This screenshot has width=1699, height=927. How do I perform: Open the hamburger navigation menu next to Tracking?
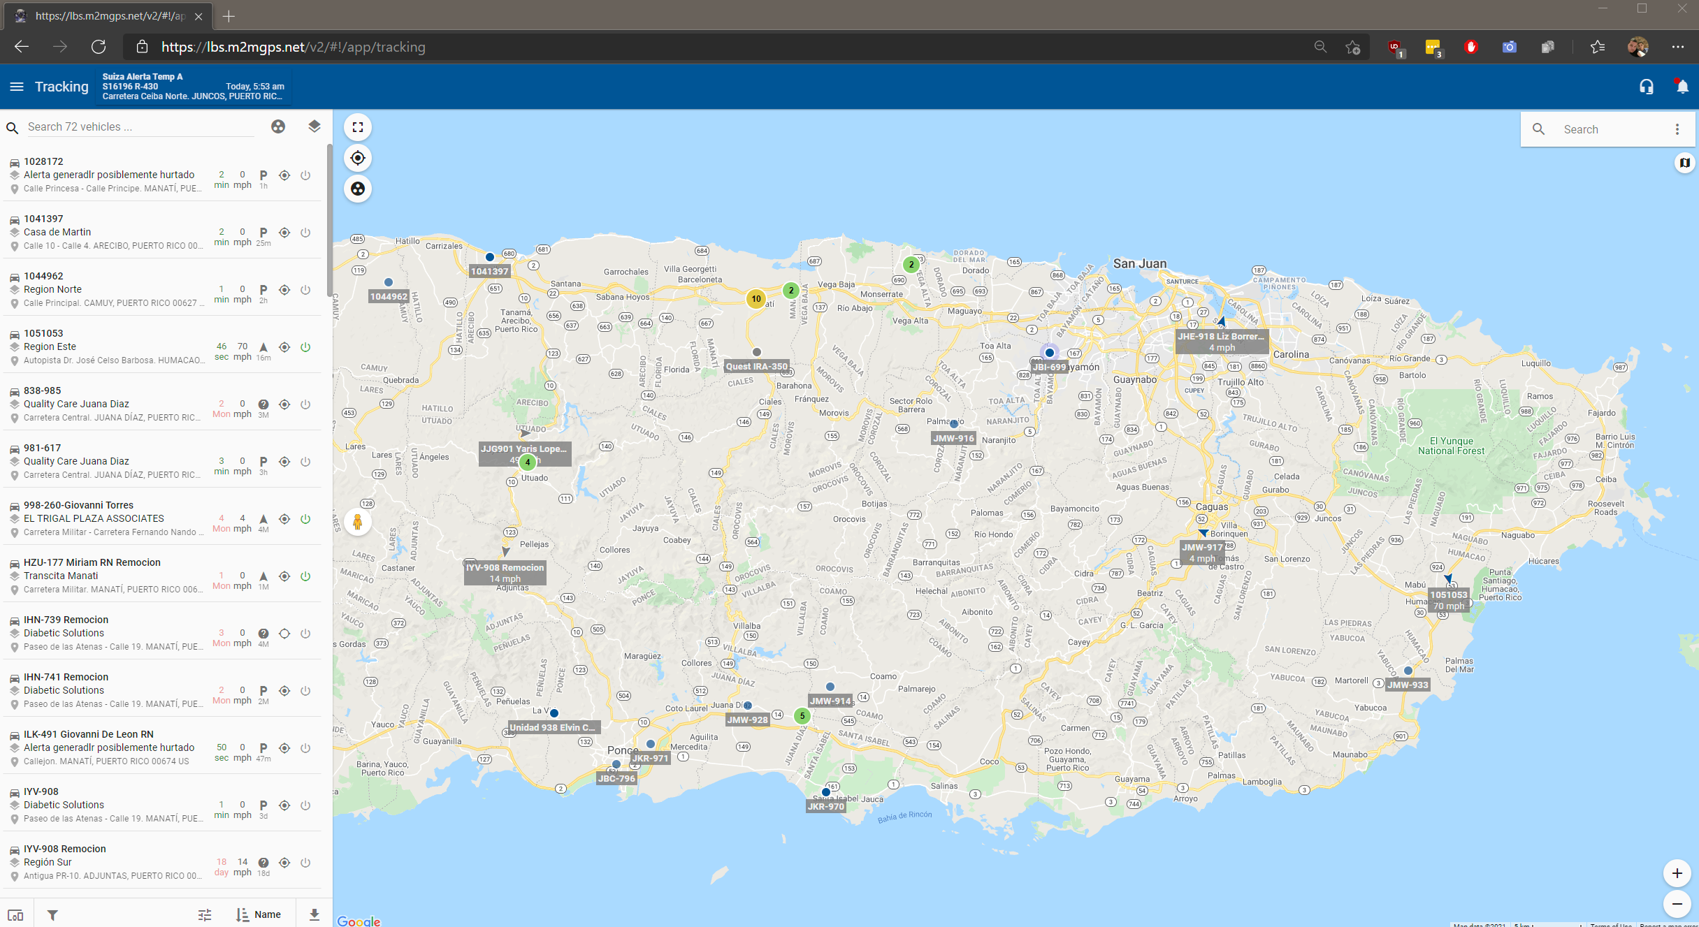16,86
